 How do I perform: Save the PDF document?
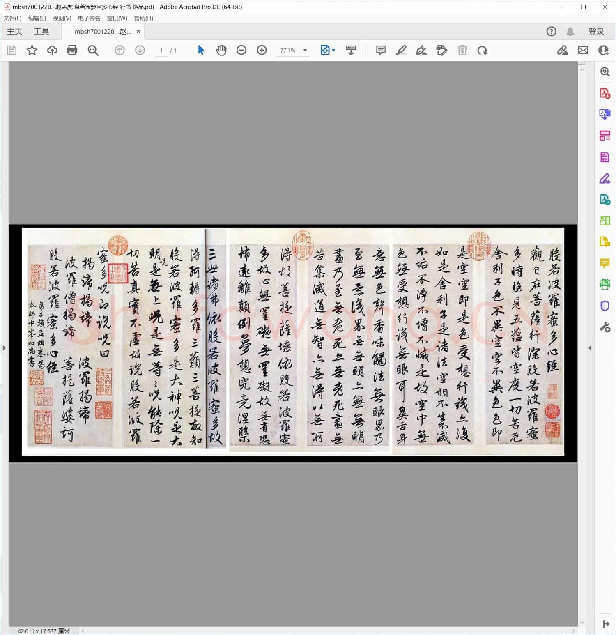tap(11, 50)
